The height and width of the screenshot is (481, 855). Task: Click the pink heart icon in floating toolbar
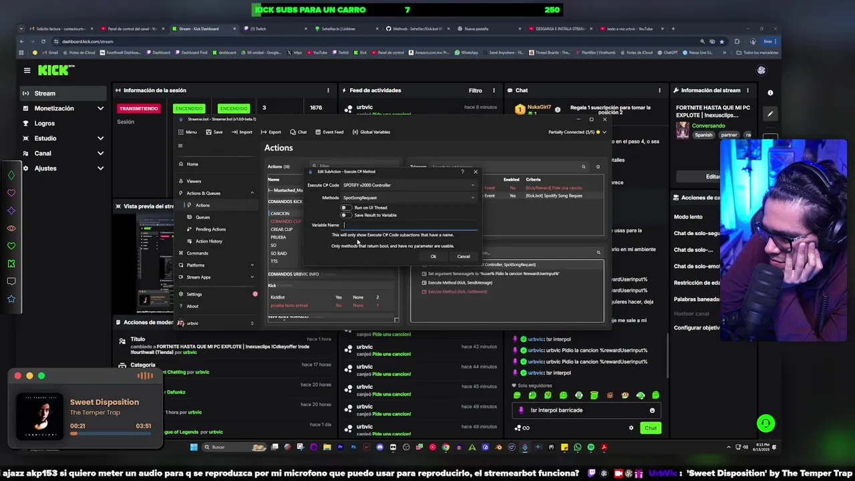click(11, 193)
